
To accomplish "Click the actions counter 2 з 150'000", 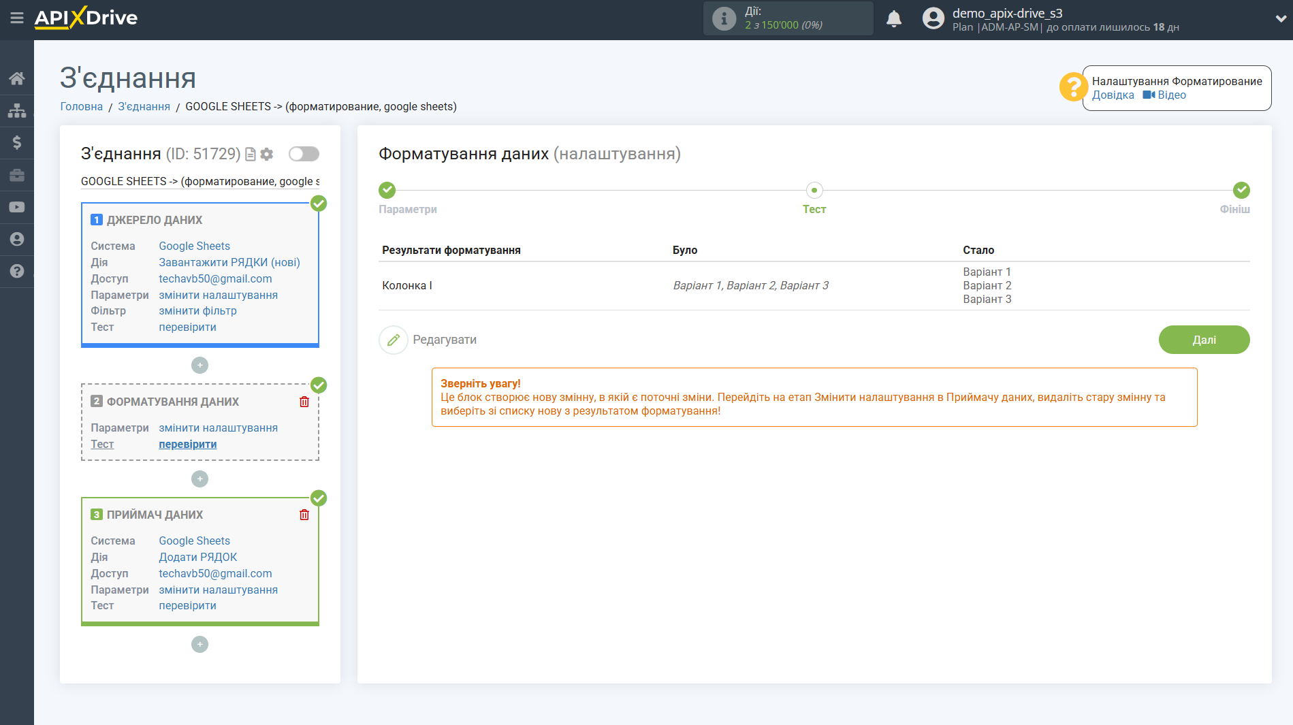I will tap(784, 25).
